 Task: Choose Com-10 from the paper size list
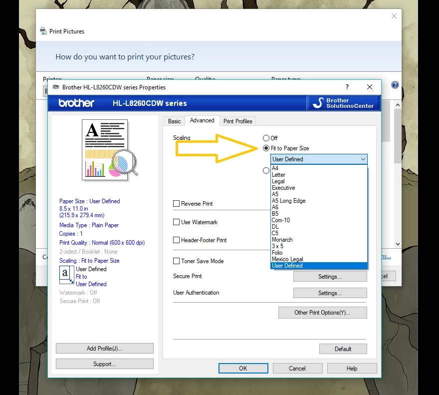click(319, 220)
